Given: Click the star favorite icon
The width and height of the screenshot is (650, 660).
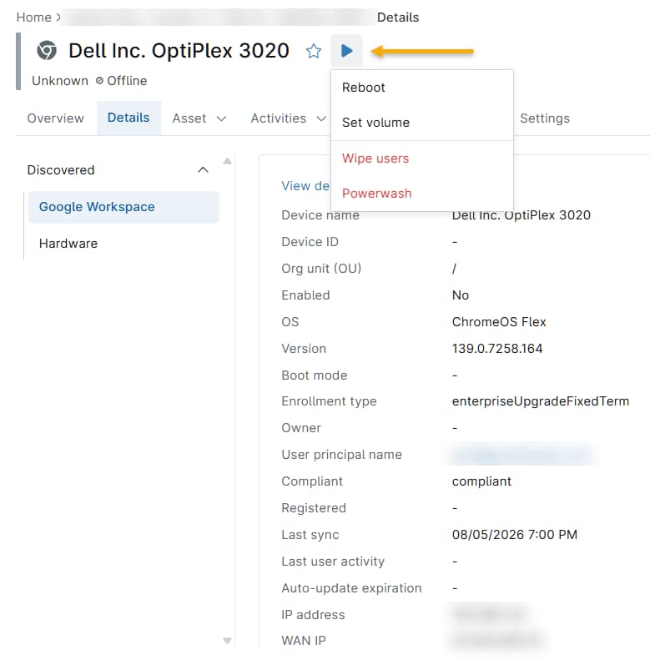Looking at the screenshot, I should 313,51.
